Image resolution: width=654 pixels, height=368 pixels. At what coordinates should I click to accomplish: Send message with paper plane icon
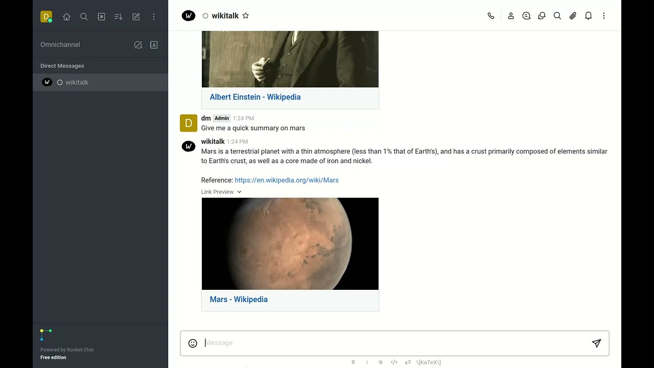(x=596, y=343)
